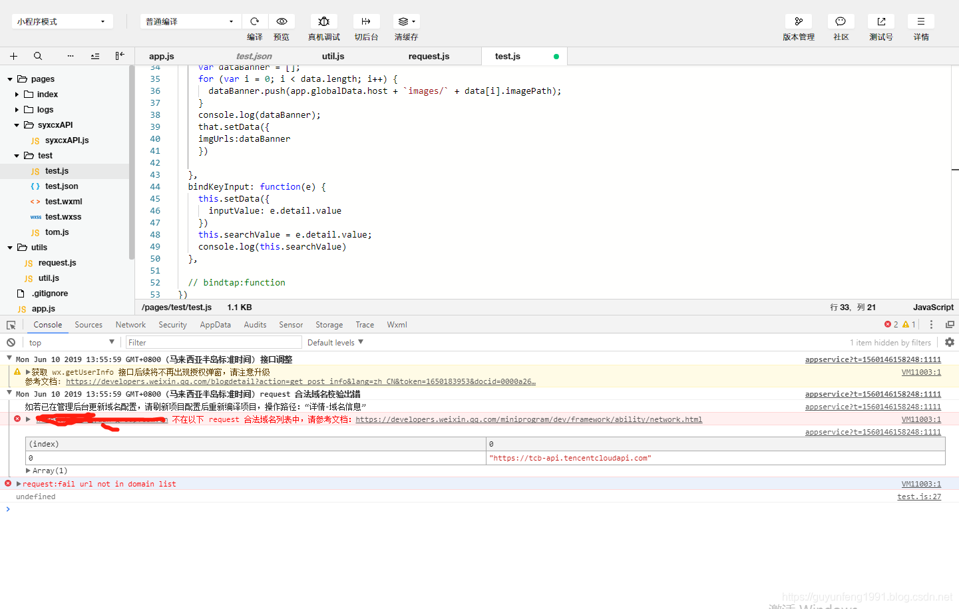Select .gitignore in file tree
This screenshot has width=959, height=609.
pyautogui.click(x=50, y=294)
